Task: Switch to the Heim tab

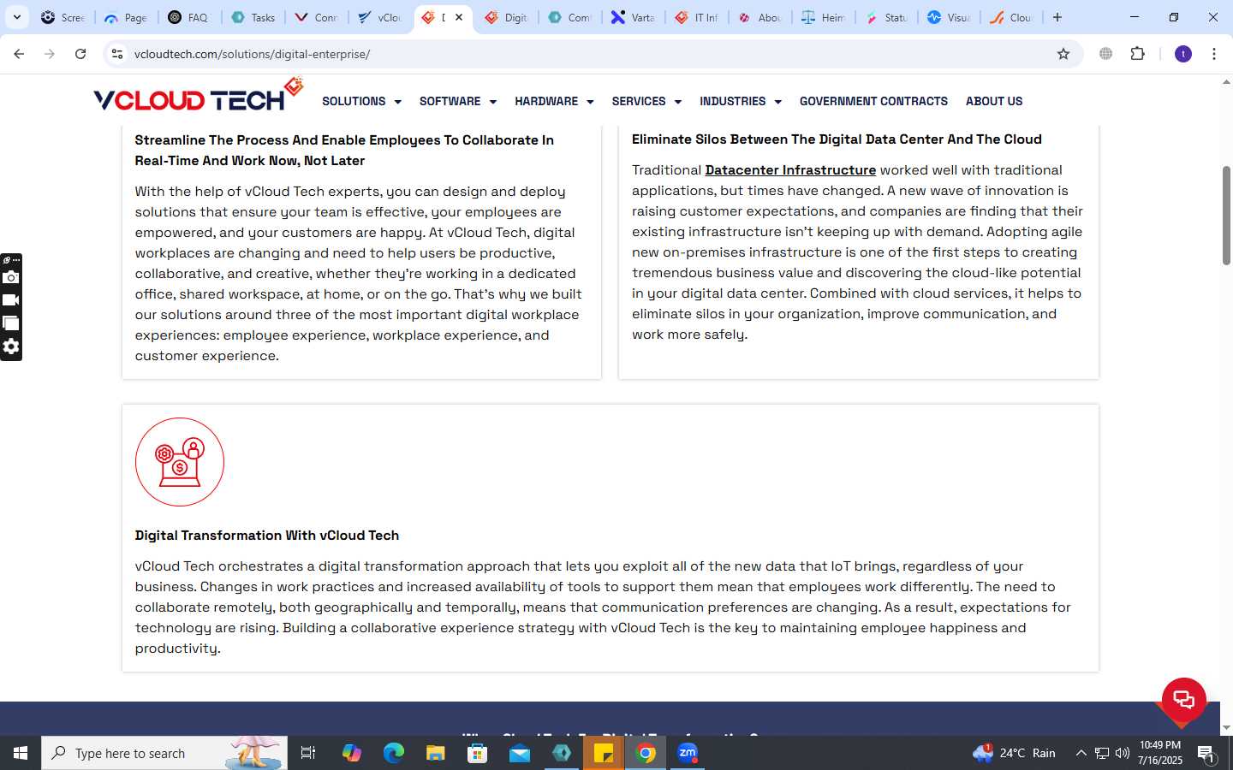Action: point(824,17)
